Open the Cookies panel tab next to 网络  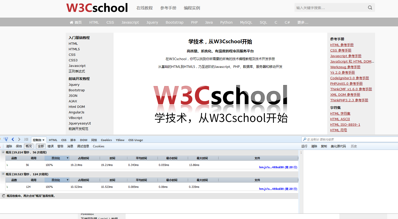pyautogui.click(x=106, y=140)
